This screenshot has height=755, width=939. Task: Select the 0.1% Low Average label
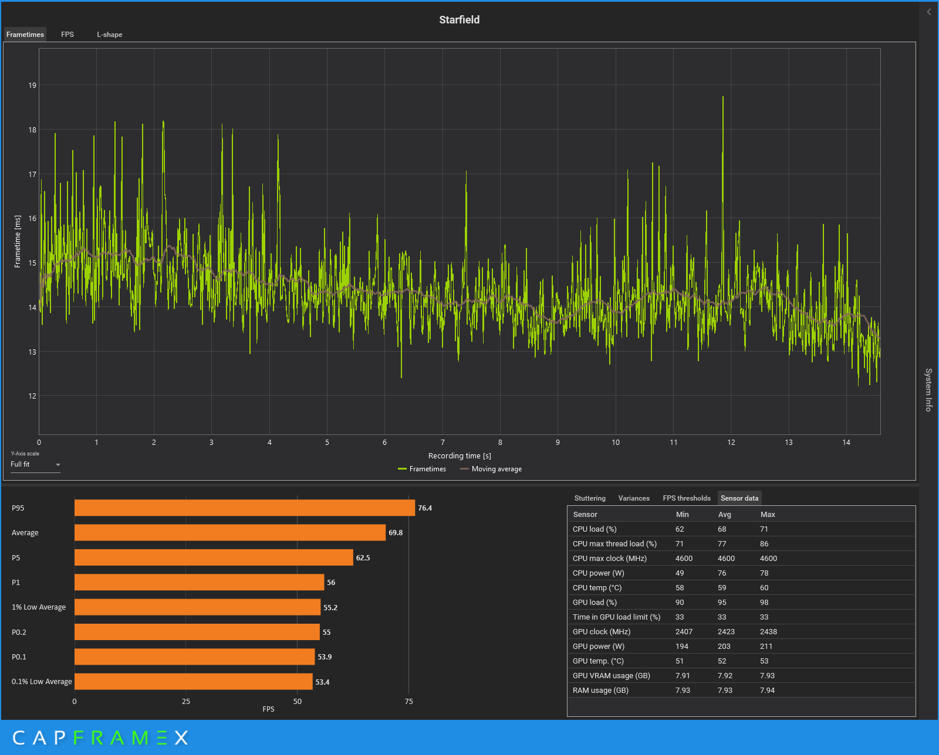coord(42,681)
